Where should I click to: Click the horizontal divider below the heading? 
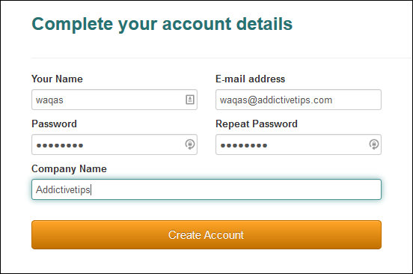[221, 58]
